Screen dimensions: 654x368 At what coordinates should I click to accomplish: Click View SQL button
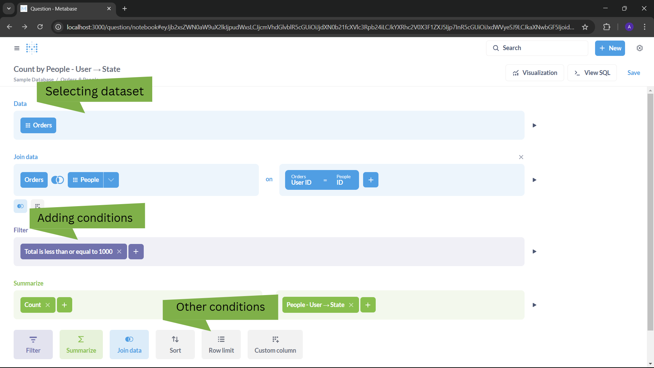click(x=592, y=73)
